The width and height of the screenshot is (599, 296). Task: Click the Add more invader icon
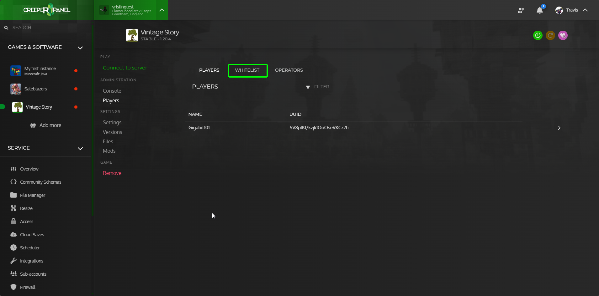click(x=33, y=125)
